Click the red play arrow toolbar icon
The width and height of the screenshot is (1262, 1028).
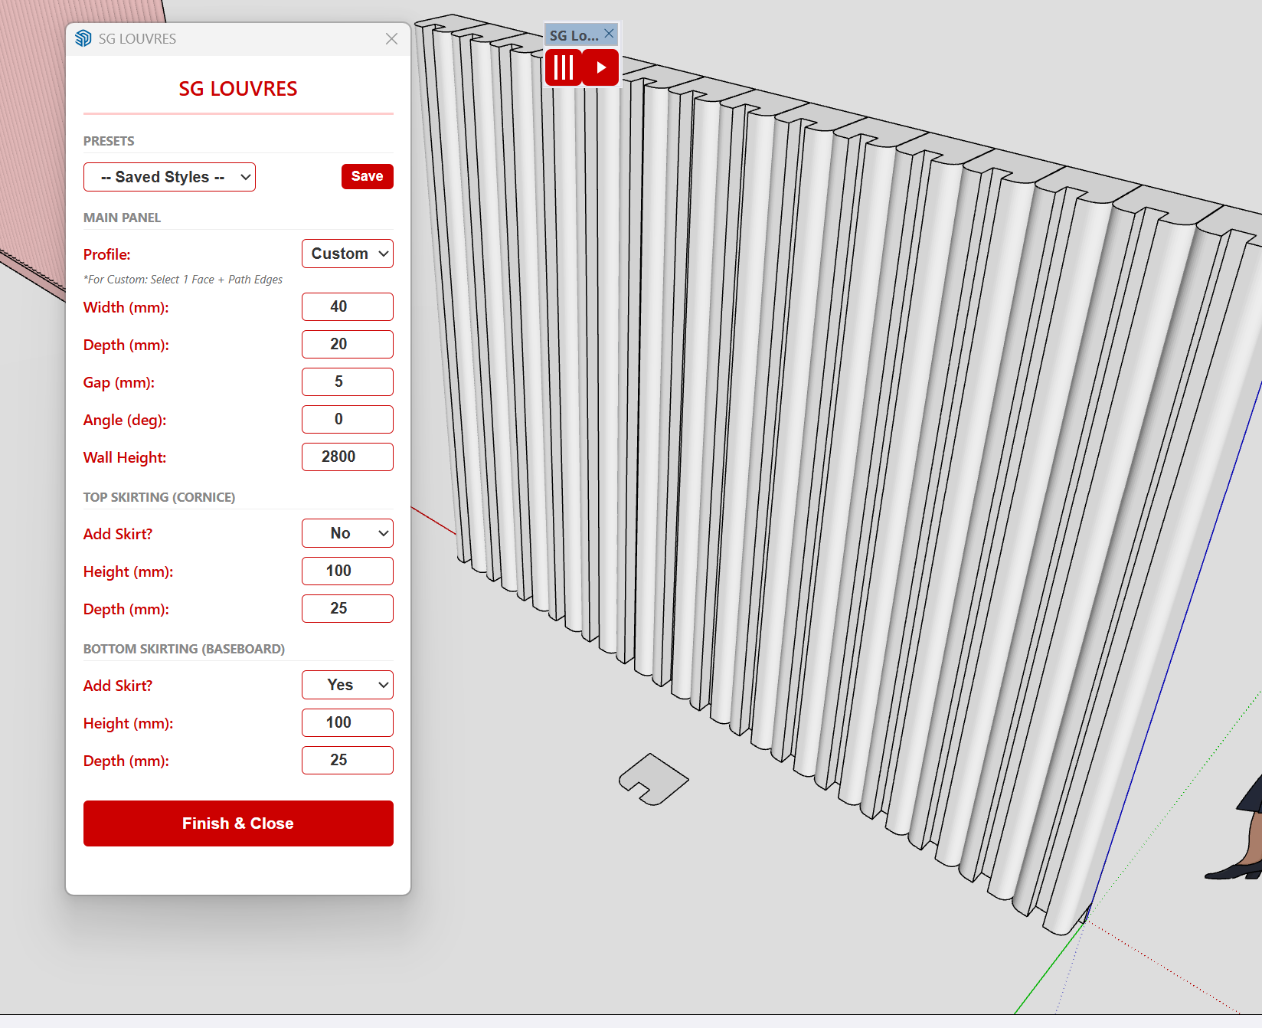pos(600,67)
